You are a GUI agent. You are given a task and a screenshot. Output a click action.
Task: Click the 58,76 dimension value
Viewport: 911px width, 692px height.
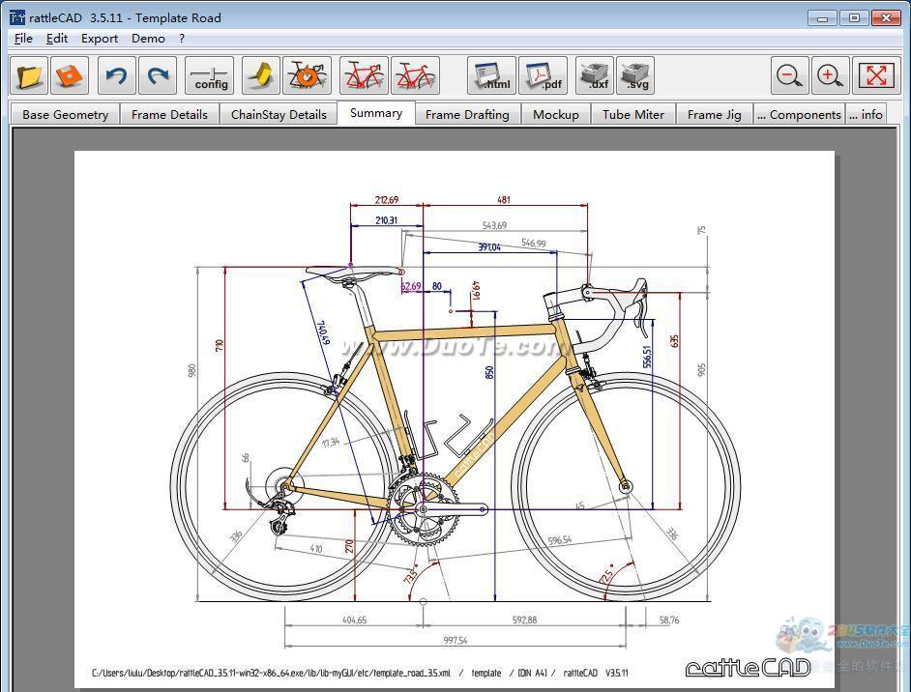pyautogui.click(x=668, y=620)
